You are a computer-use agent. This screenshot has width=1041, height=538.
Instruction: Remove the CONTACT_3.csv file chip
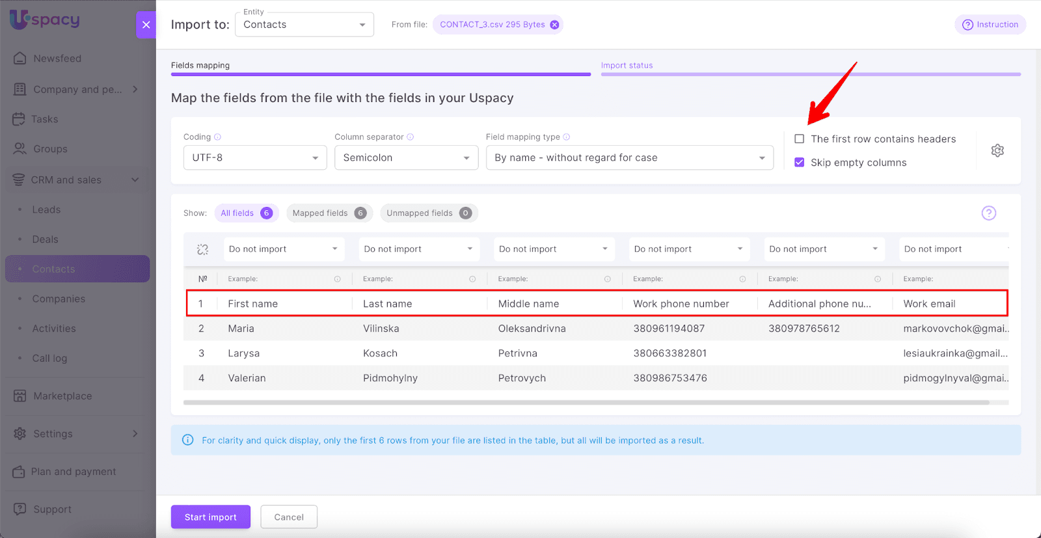[554, 25]
